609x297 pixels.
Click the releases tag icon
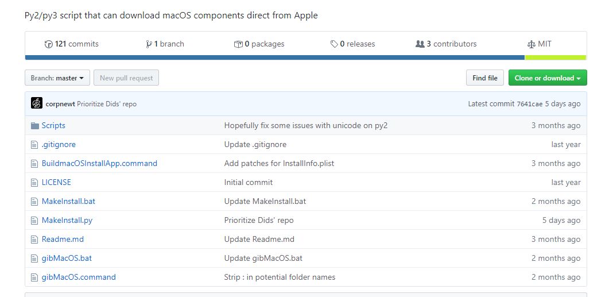pyautogui.click(x=334, y=44)
